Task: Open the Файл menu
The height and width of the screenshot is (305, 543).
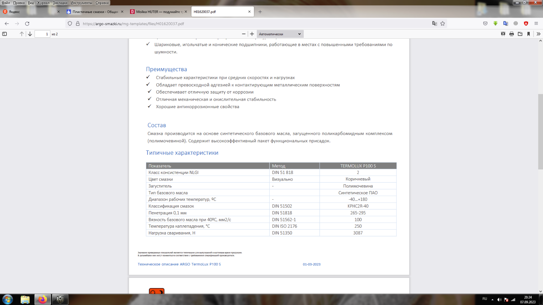Action: click(6, 3)
